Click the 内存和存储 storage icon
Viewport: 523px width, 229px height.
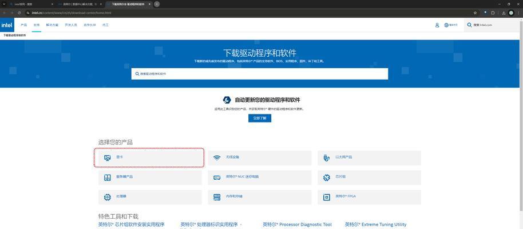[217, 198]
